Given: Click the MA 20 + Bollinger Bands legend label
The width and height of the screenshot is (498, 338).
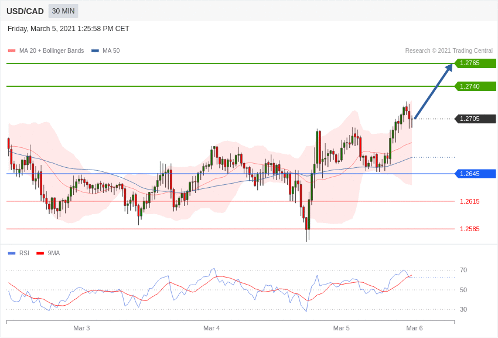Looking at the screenshot, I should coord(52,50).
